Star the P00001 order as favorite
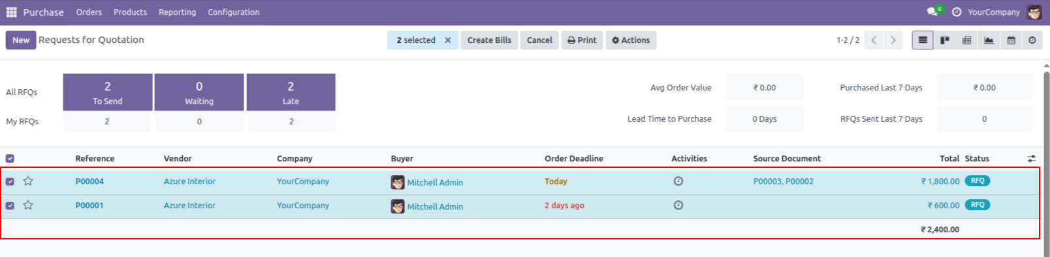 28,205
